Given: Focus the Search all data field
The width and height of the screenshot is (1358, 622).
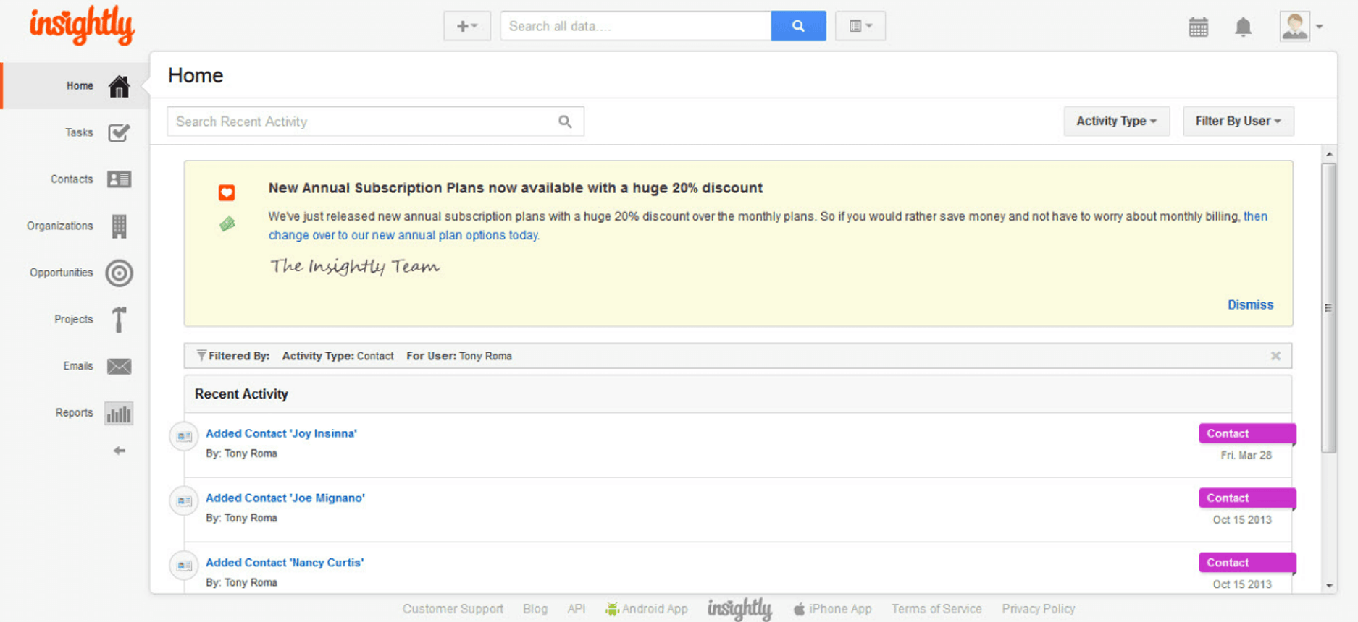Looking at the screenshot, I should tap(636, 26).
